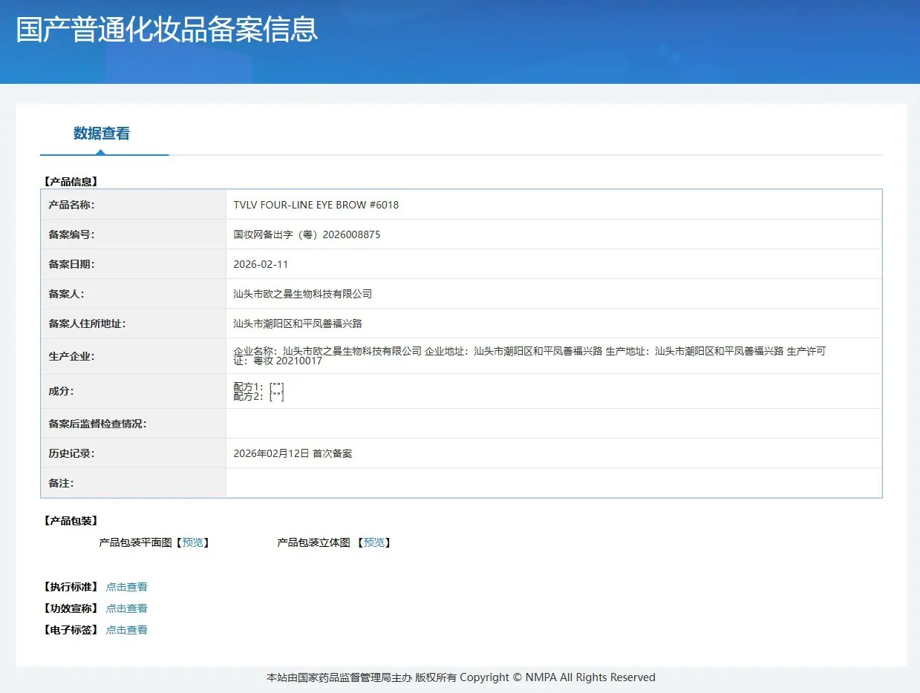Screen dimensions: 920x693
Task: Click the 【电子标签】 label
Action: point(71,630)
